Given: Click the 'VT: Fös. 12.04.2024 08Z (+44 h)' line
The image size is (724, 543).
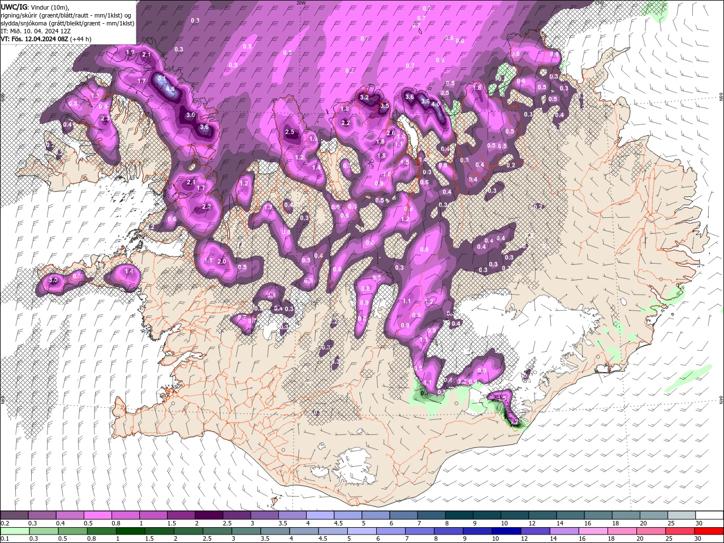Looking at the screenshot, I should (x=46, y=39).
